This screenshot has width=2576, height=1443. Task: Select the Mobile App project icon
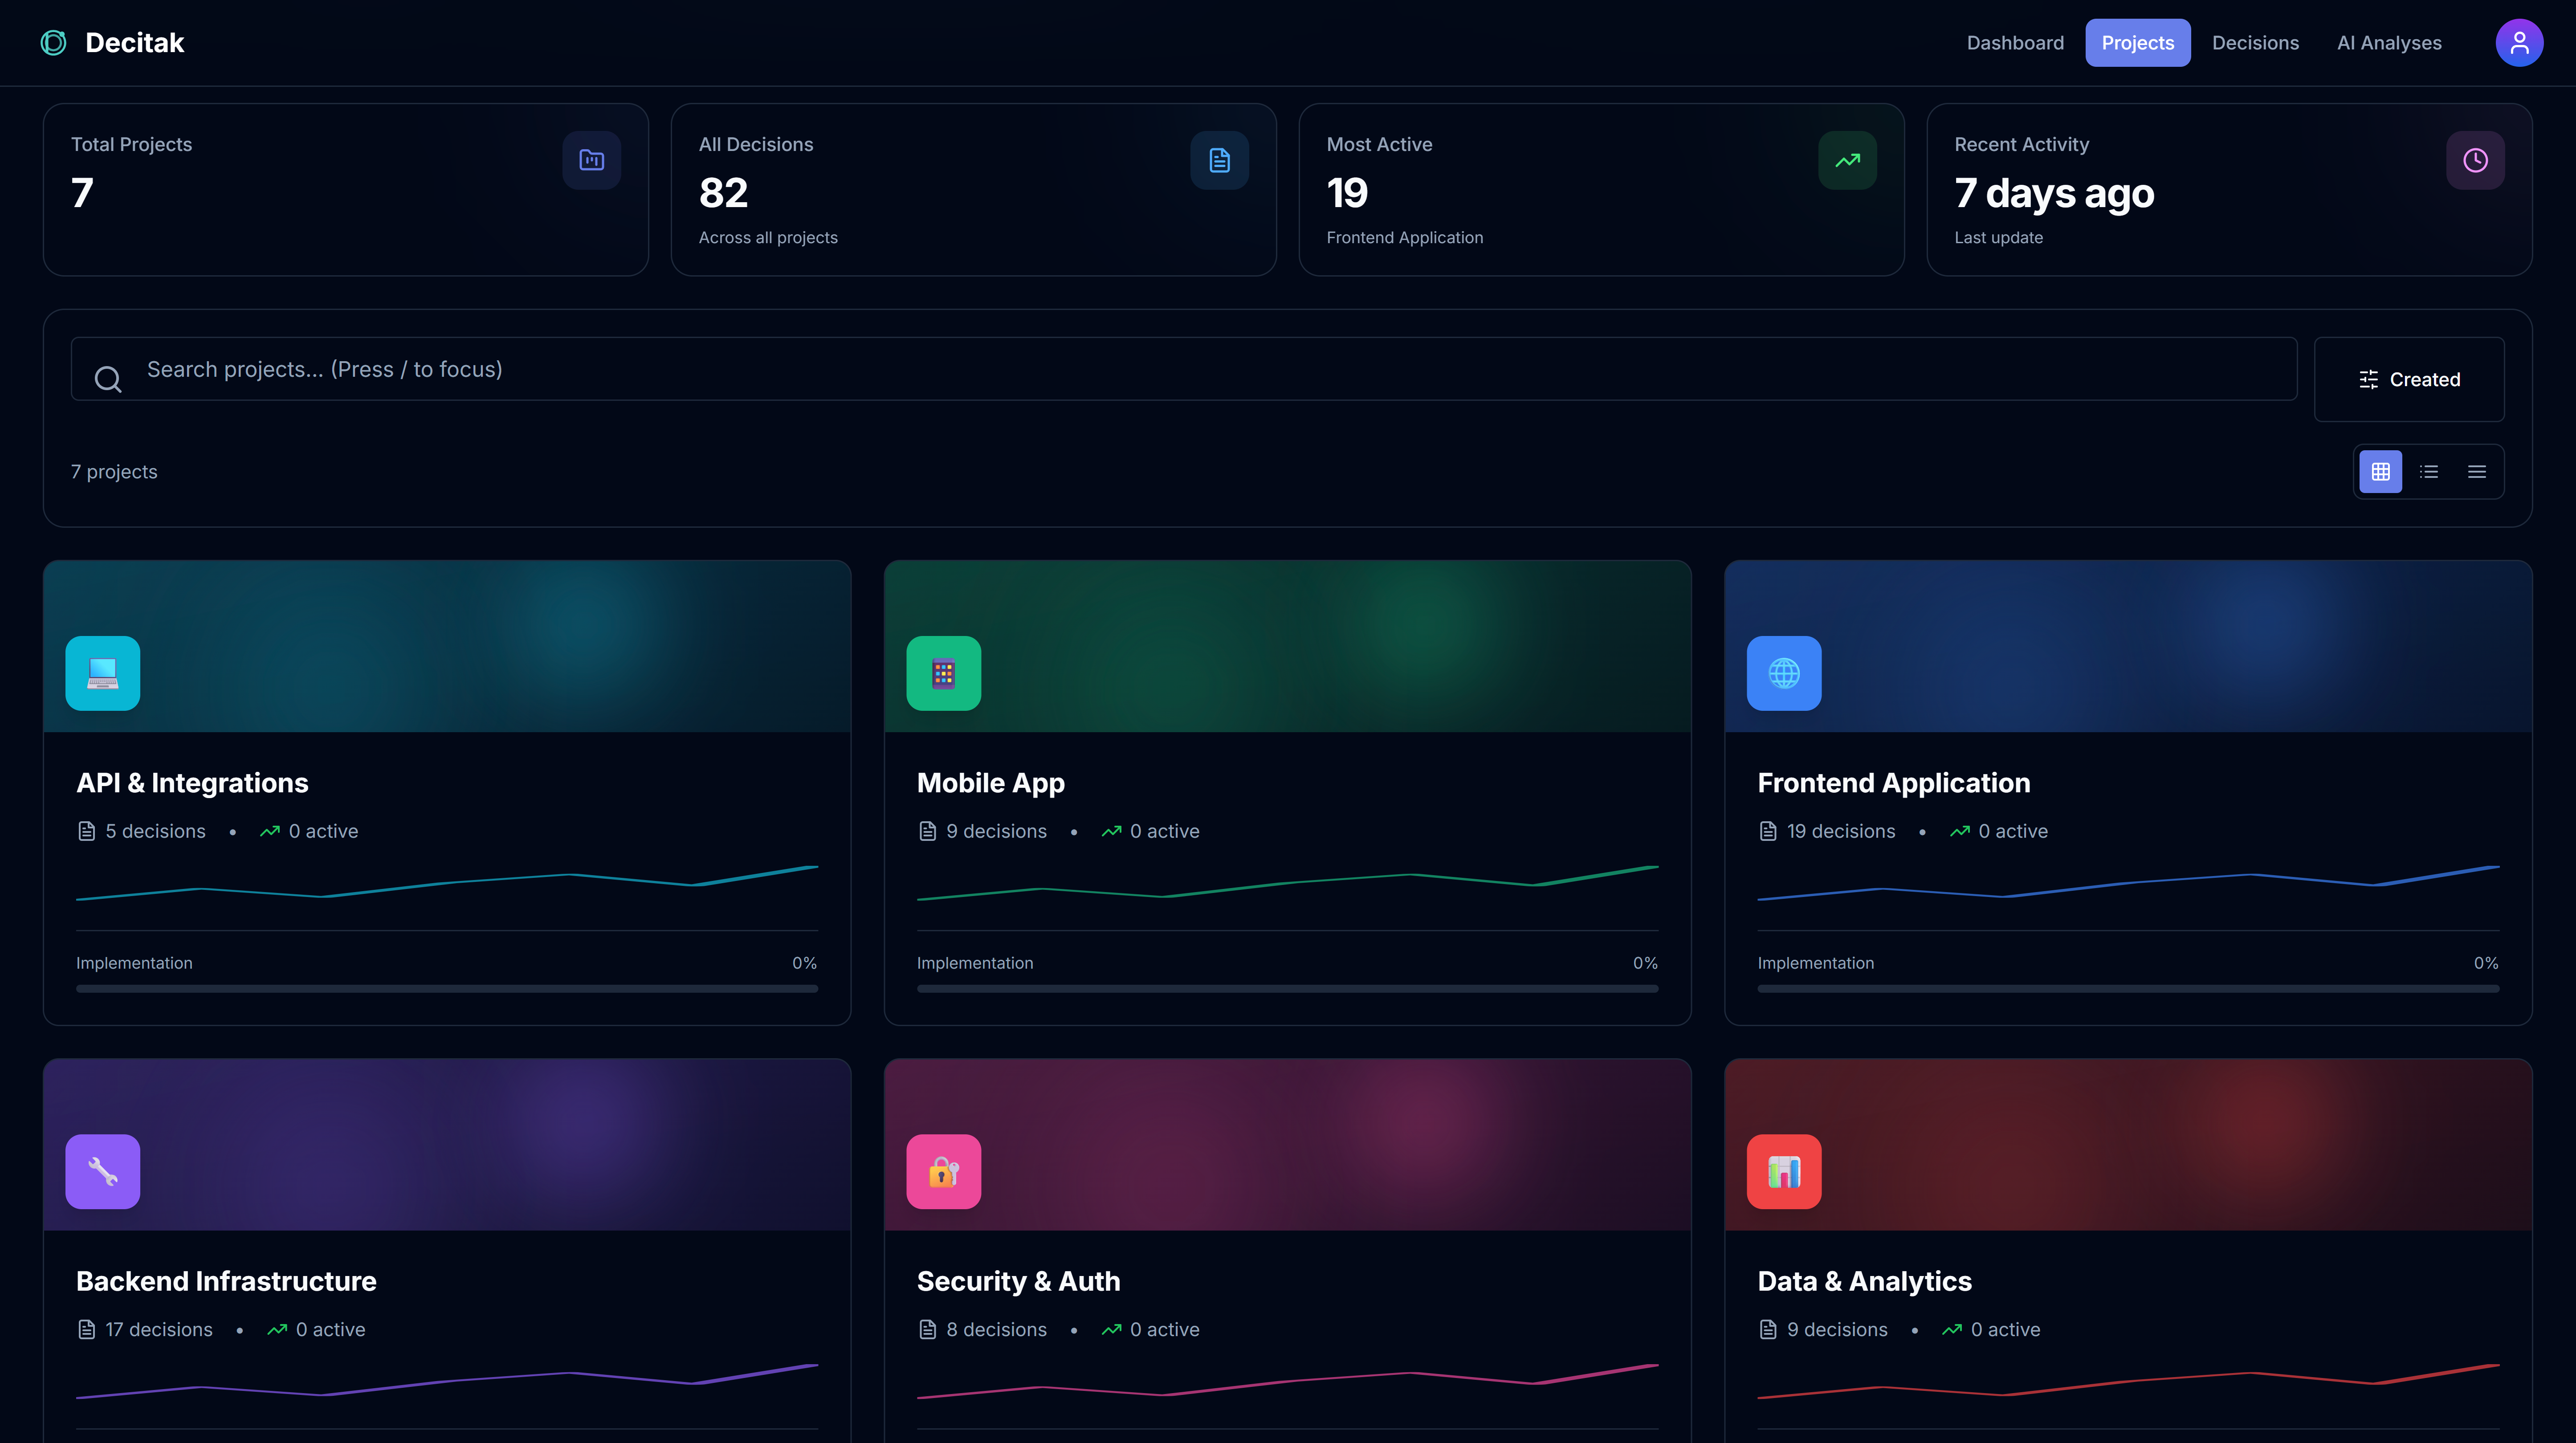(942, 673)
